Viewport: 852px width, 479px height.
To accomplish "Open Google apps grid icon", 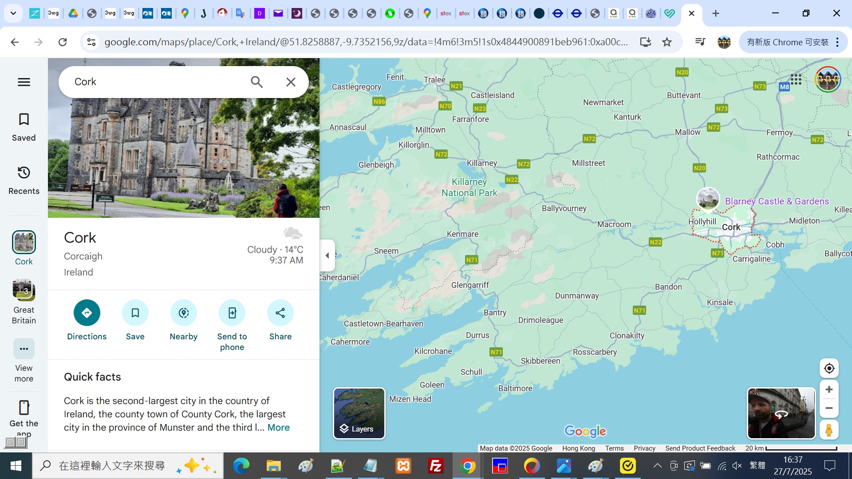I will pos(796,79).
